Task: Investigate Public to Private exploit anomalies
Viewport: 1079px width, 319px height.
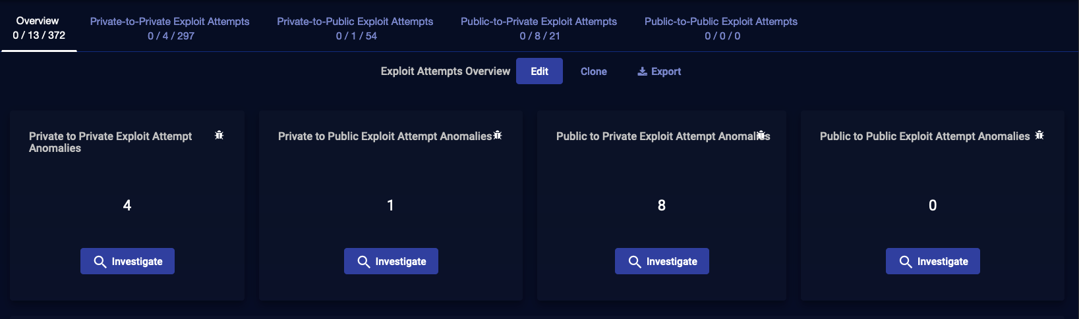Action: click(x=662, y=261)
